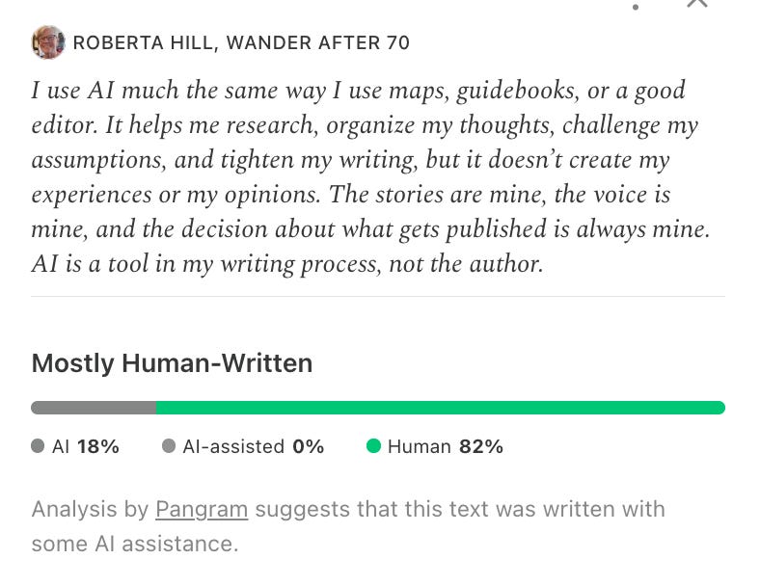The height and width of the screenshot is (586, 760).
Task: Click Roberta Hill's profile avatar
Action: 48,42
